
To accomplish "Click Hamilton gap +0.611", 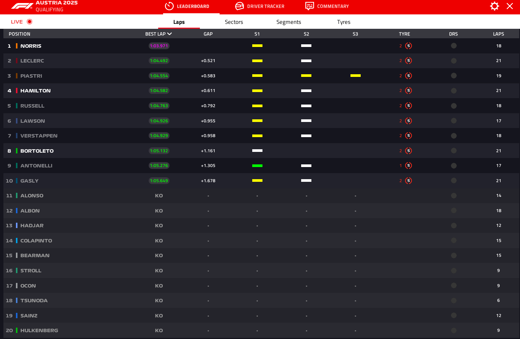I will pyautogui.click(x=208, y=91).
